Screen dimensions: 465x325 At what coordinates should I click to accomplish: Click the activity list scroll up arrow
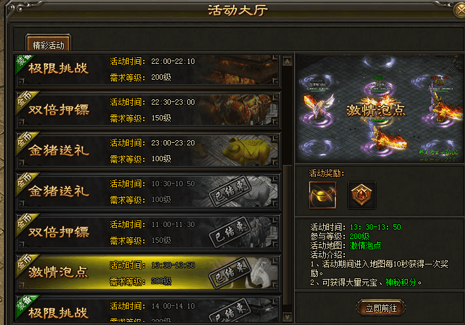click(x=287, y=61)
